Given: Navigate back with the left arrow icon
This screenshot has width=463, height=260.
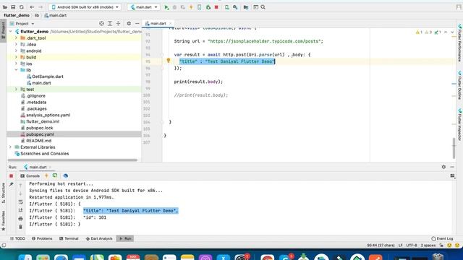Looking at the screenshot, I should pos(32,7).
